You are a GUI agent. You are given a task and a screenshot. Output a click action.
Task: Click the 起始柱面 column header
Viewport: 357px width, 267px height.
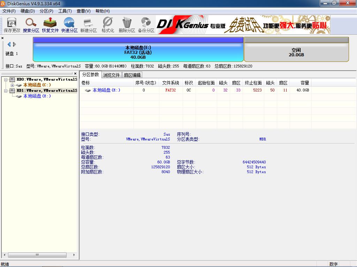click(206, 83)
